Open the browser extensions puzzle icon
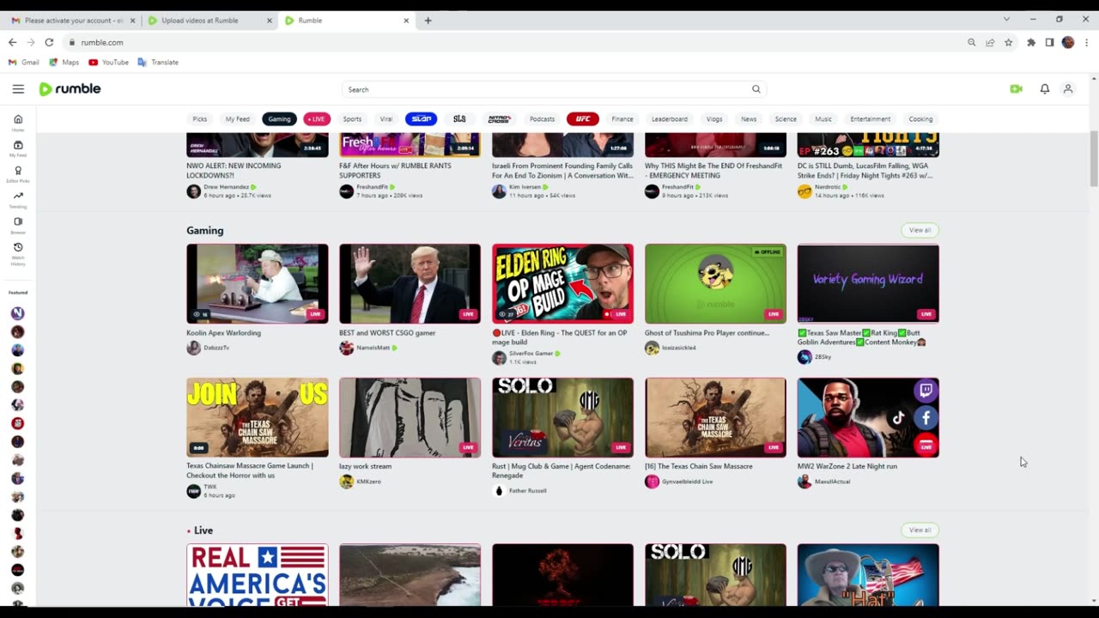The image size is (1099, 618). coord(1031,42)
